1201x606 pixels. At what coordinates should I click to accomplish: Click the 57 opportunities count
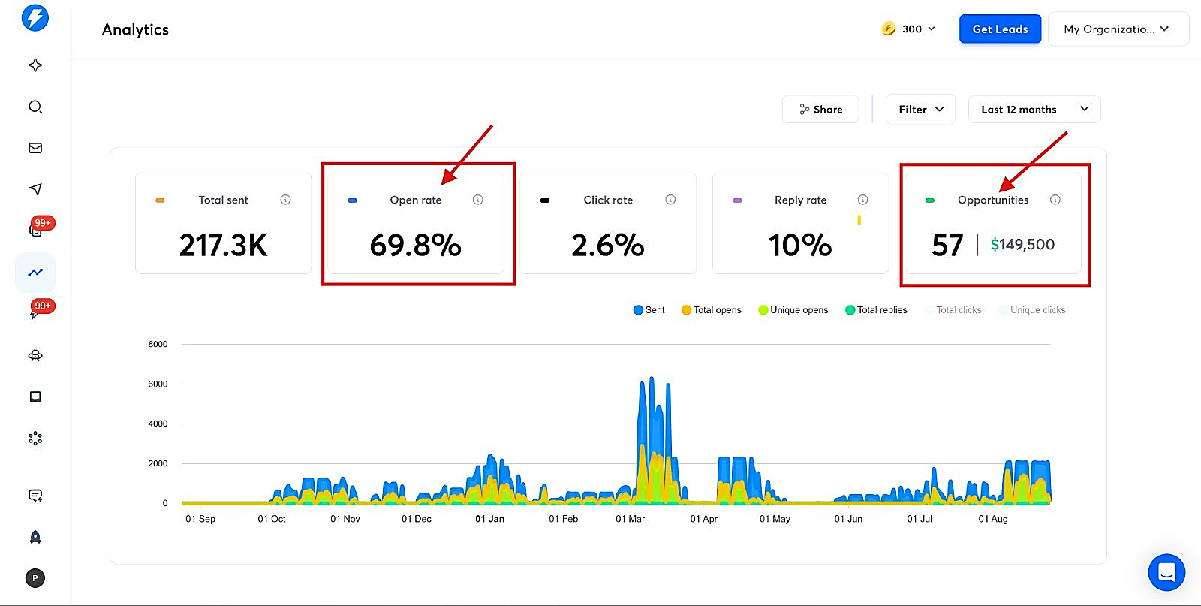click(x=947, y=245)
